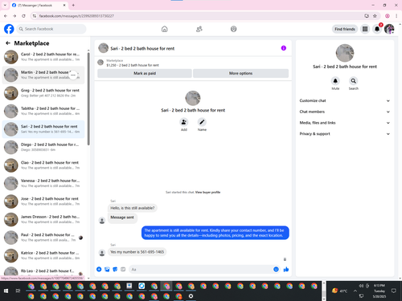402x301 pixels.
Task: Click Find friends button
Action: pos(345,29)
